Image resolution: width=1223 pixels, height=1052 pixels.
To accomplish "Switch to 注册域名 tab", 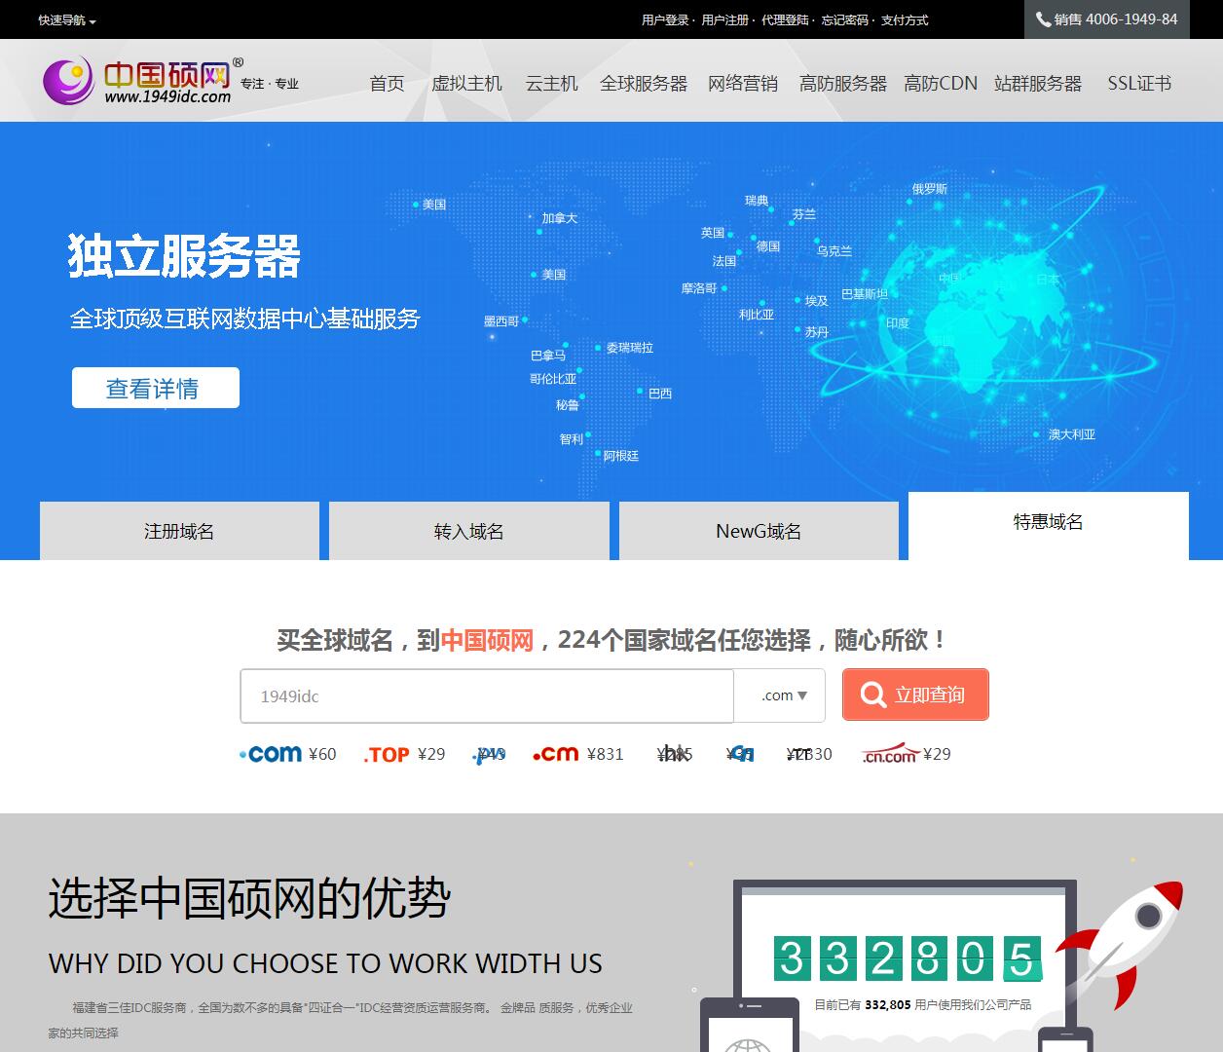I will click(179, 531).
